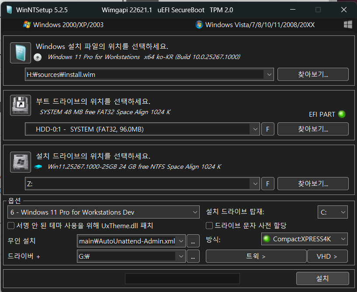Viewport: 357px width, 292px height.
Task: Click the WinNTSetup title bar app icon
Action: click(x=9, y=10)
